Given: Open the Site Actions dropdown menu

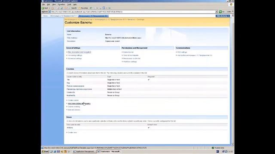Looking at the screenshot, I should point(223,16).
